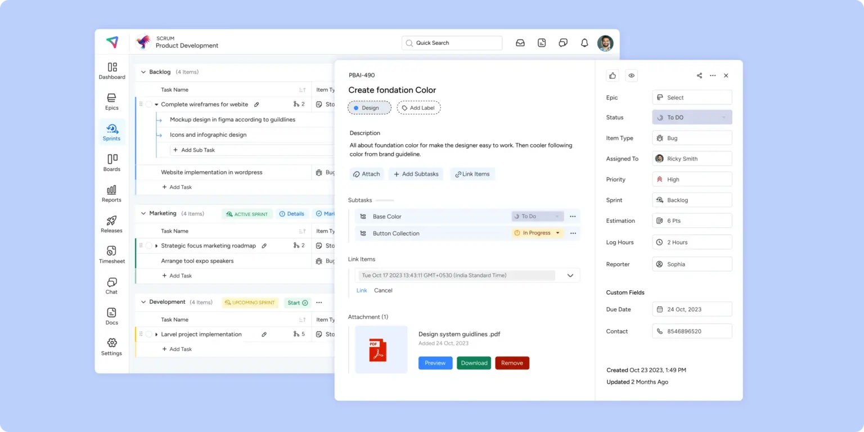This screenshot has width=864, height=432.
Task: Open the inbox icon in top bar
Action: pyautogui.click(x=520, y=43)
